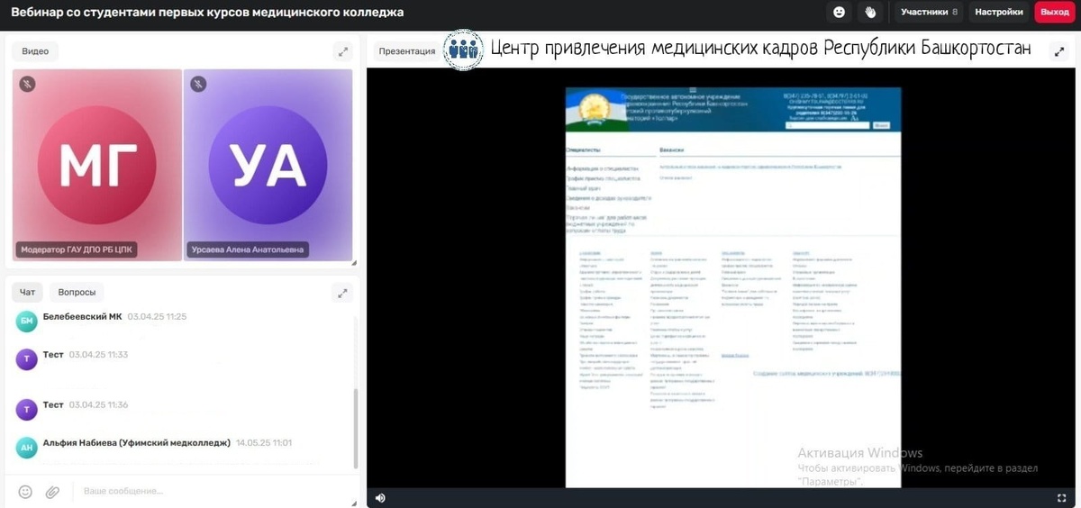Click Тест message dated 03.04.25 11:36
The width and height of the screenshot is (1081, 508).
(86, 405)
